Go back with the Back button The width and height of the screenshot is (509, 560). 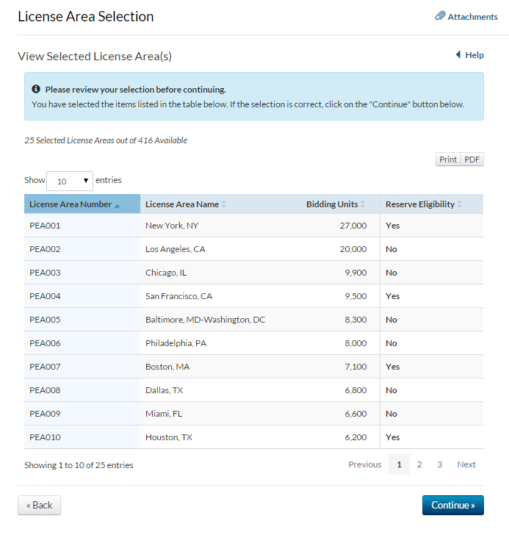coord(39,506)
